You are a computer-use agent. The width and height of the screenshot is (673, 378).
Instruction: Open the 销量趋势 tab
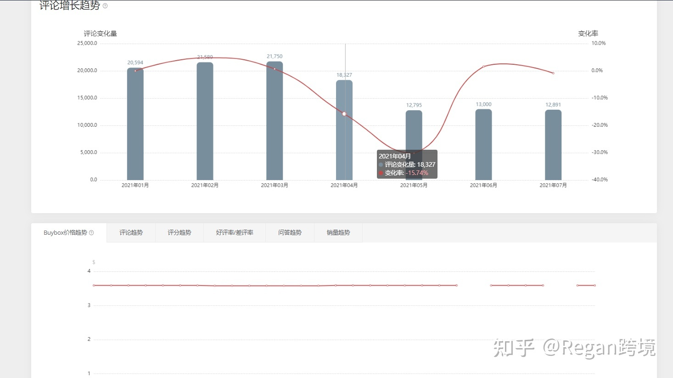tap(338, 232)
